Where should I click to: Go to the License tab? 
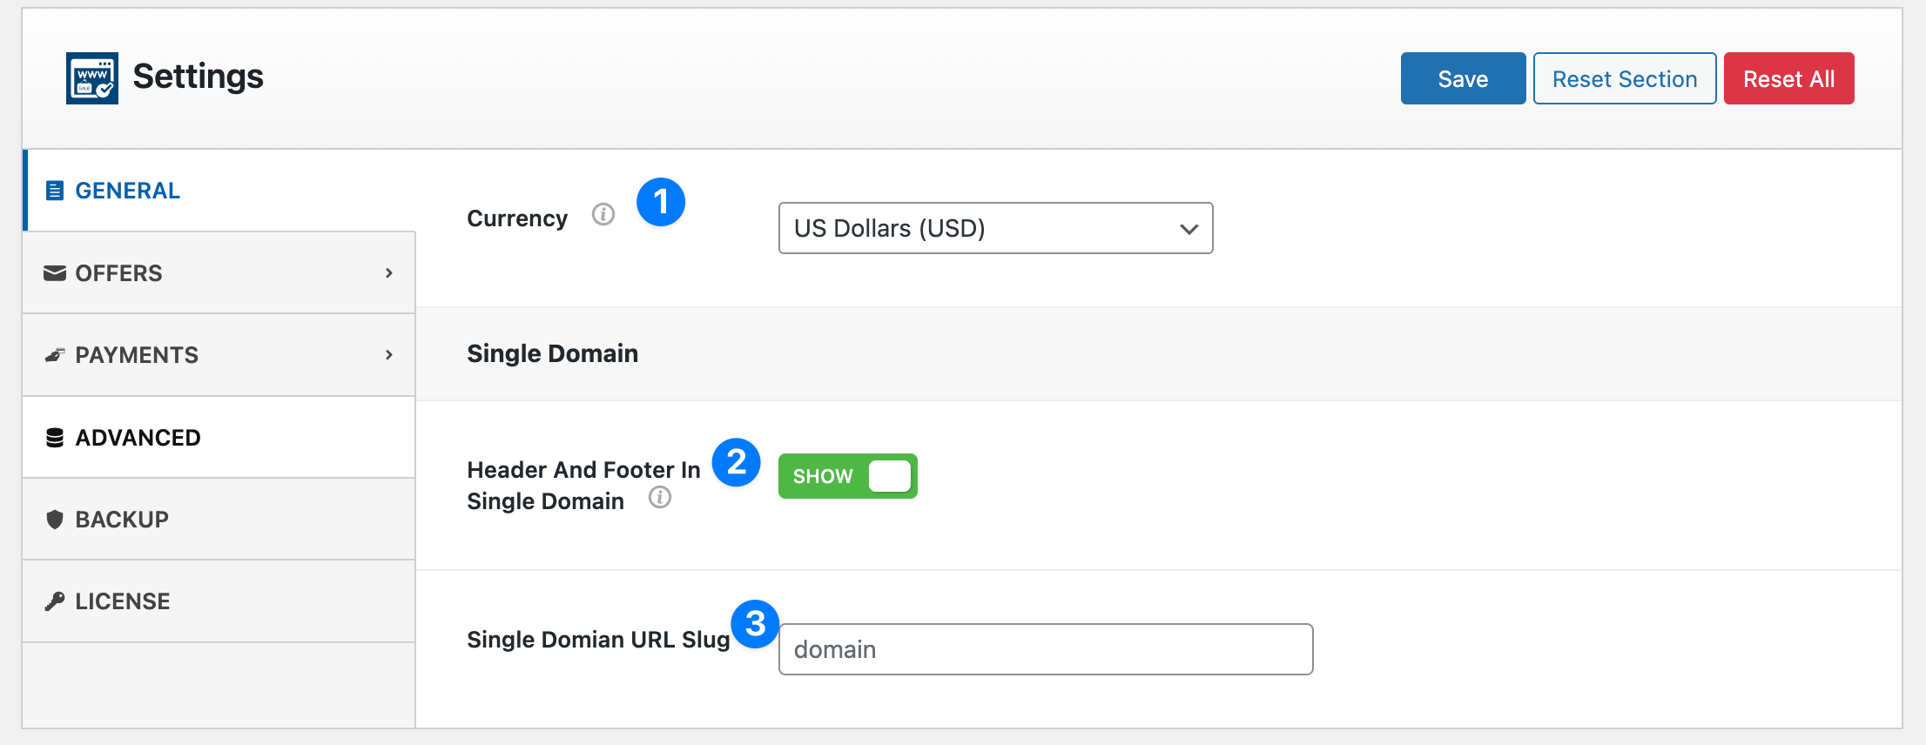tap(123, 601)
